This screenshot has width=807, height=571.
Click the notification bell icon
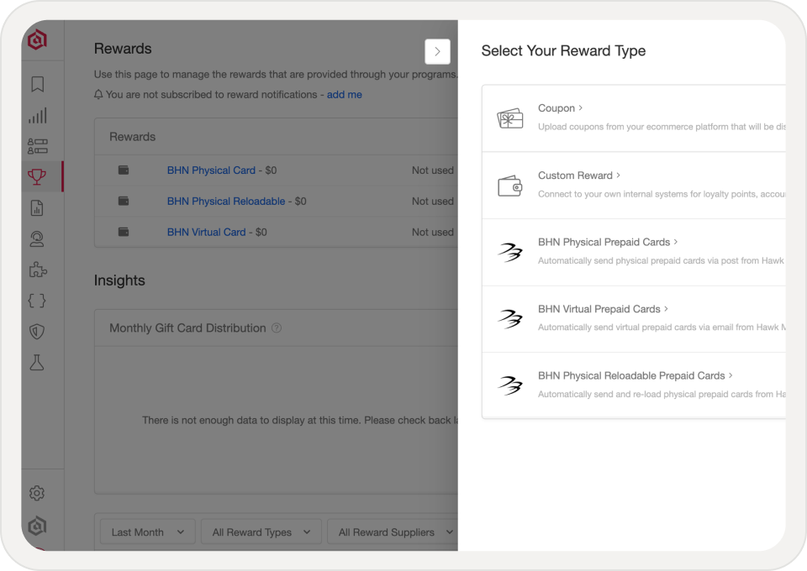(98, 95)
